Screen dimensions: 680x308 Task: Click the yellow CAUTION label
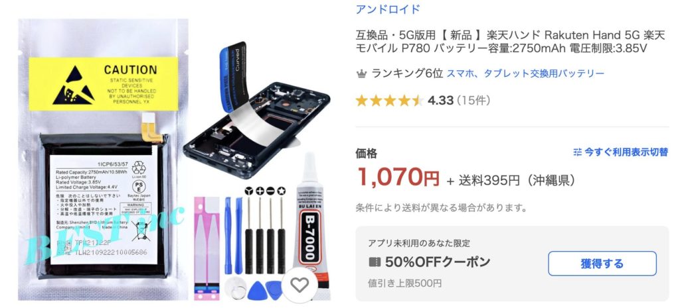(103, 84)
